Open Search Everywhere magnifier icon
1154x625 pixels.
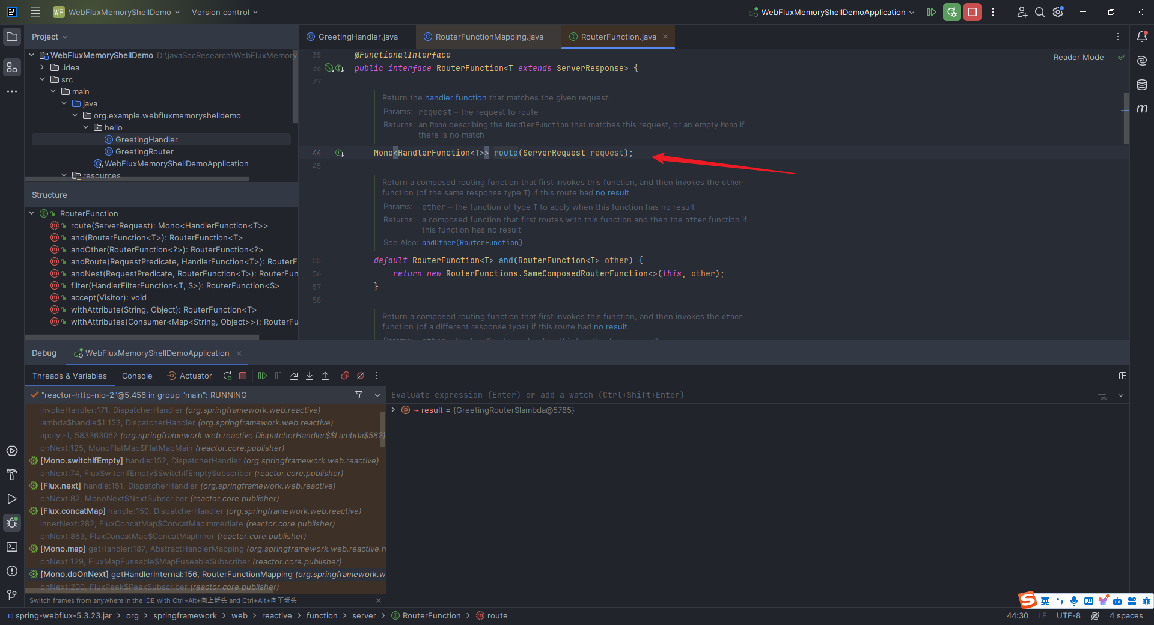click(x=1040, y=12)
